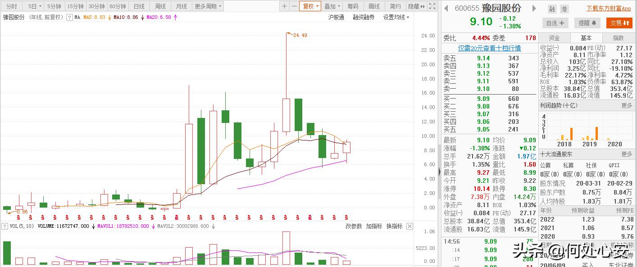
Task: Switch to 分时 intraday view
Action: pyautogui.click(x=11, y=6)
